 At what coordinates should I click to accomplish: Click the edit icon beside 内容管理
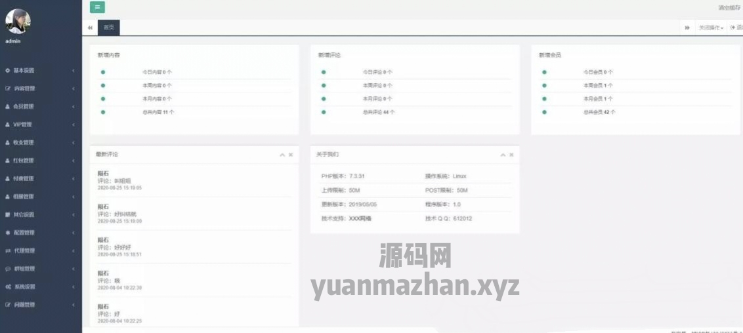pos(8,88)
